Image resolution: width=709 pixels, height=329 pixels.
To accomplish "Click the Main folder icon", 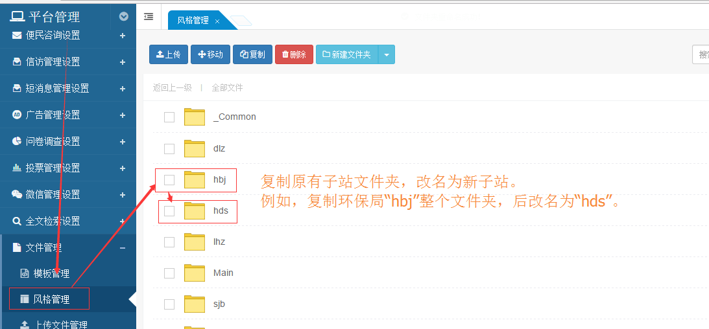I will (195, 273).
